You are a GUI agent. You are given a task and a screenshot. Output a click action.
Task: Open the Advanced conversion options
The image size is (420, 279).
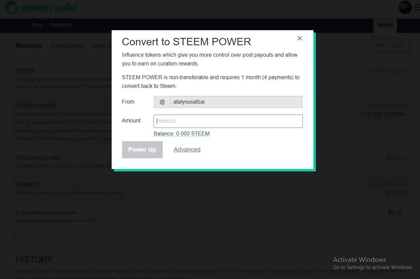187,150
